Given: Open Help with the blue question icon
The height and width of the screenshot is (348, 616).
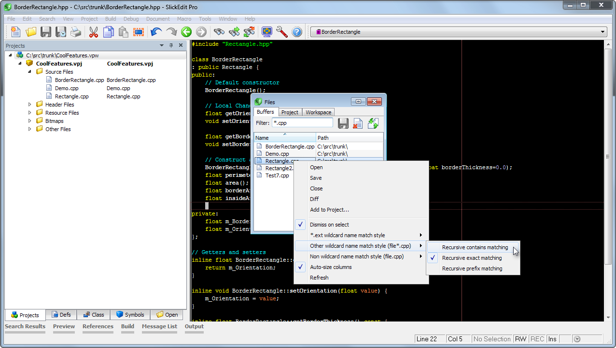Looking at the screenshot, I should click(x=297, y=32).
